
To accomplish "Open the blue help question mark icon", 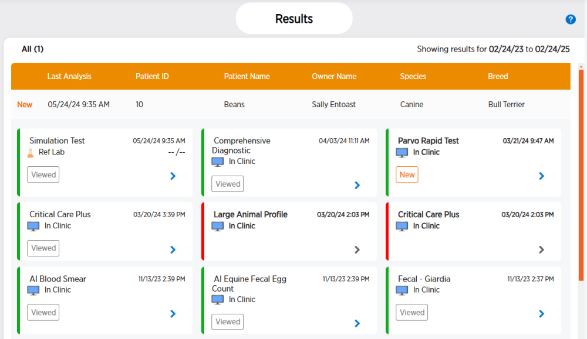I will tap(570, 19).
